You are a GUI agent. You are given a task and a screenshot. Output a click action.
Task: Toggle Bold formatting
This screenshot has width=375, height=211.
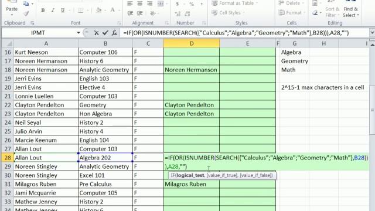click(x=43, y=11)
